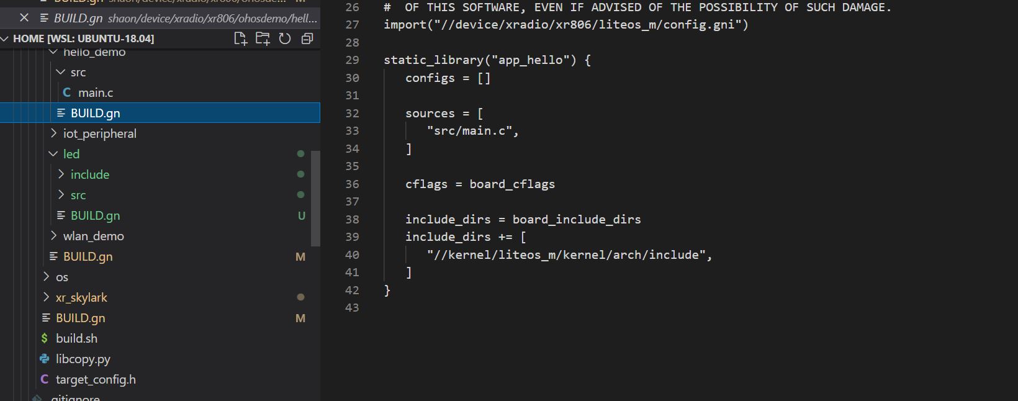
Task: Close the open BUILD.gn editor entry
Action: 24,17
